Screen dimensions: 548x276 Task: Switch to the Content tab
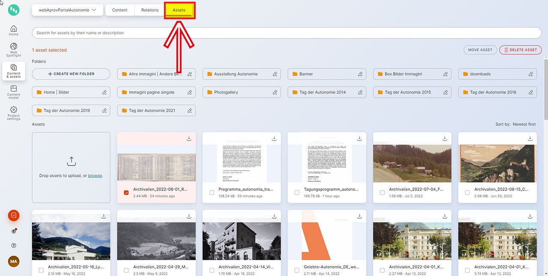pyautogui.click(x=120, y=10)
